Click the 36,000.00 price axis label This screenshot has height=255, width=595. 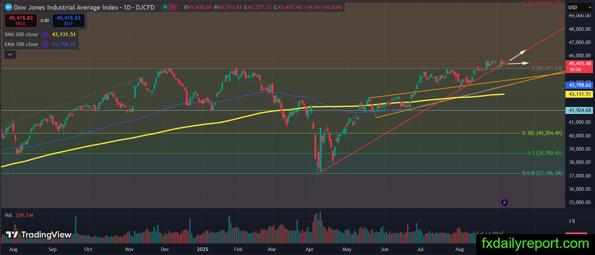(x=580, y=189)
